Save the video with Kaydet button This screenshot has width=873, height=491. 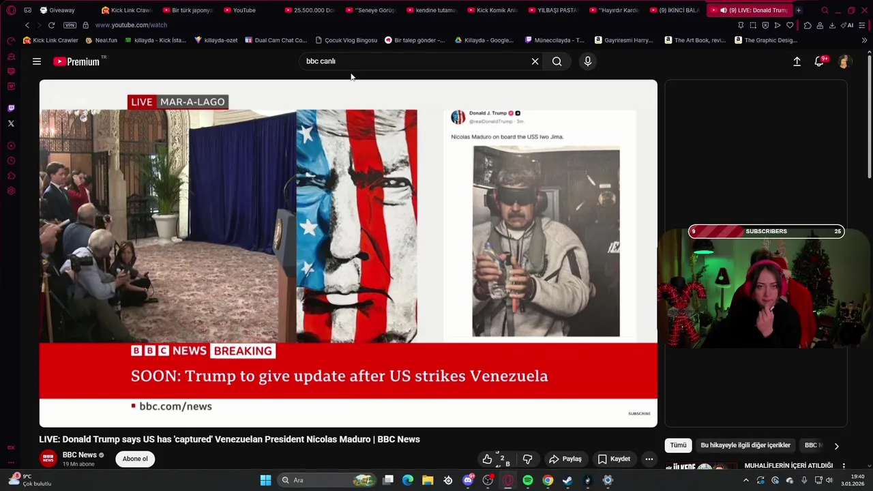pyautogui.click(x=614, y=459)
